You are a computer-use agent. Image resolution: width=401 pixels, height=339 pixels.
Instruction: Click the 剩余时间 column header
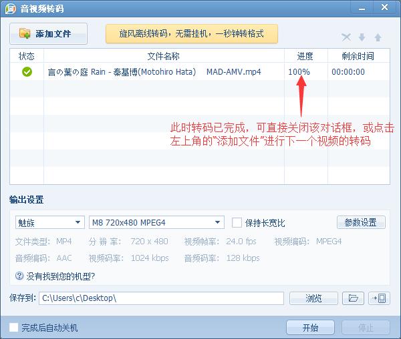358,56
